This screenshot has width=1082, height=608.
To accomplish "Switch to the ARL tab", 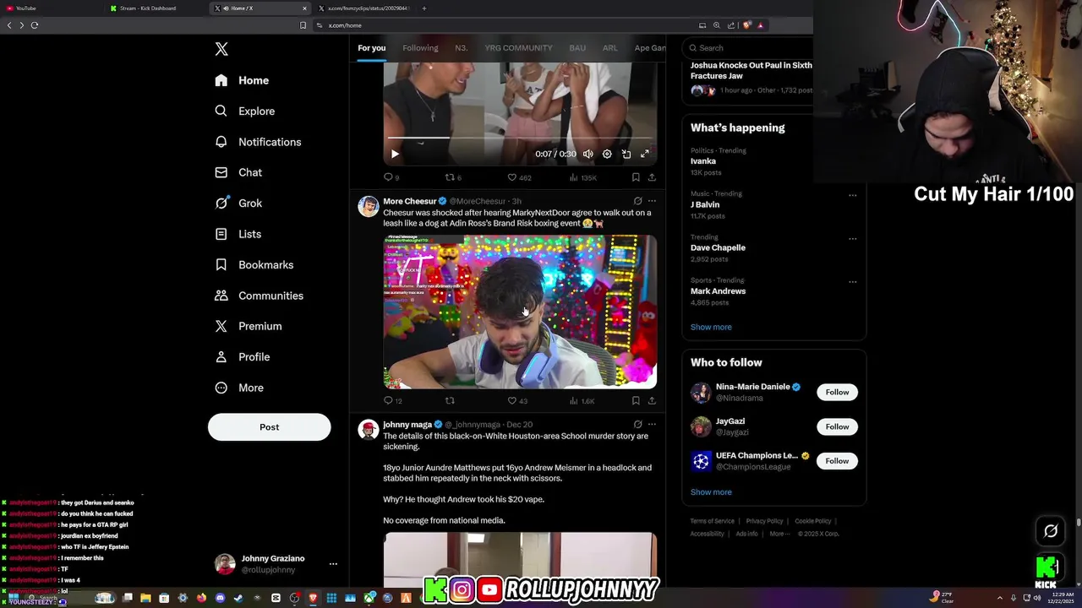I will (609, 48).
